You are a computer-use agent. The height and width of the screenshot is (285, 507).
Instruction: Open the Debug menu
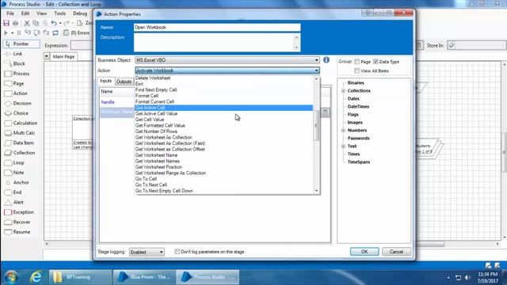point(80,13)
